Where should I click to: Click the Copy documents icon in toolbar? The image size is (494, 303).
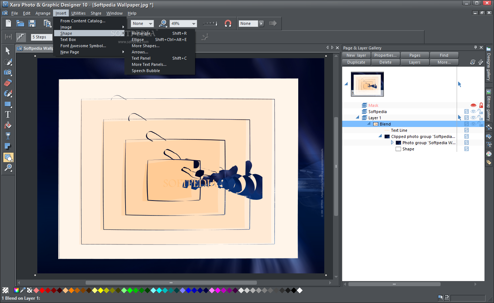(x=47, y=23)
